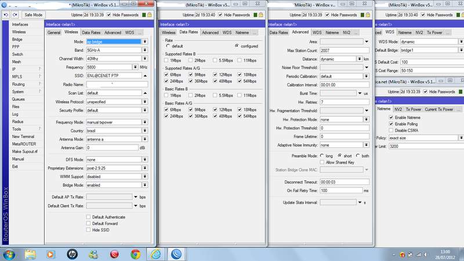Viewport: 464px width, 261px height.
Task: Open Wireless Protocol dropdown
Action: (145, 102)
